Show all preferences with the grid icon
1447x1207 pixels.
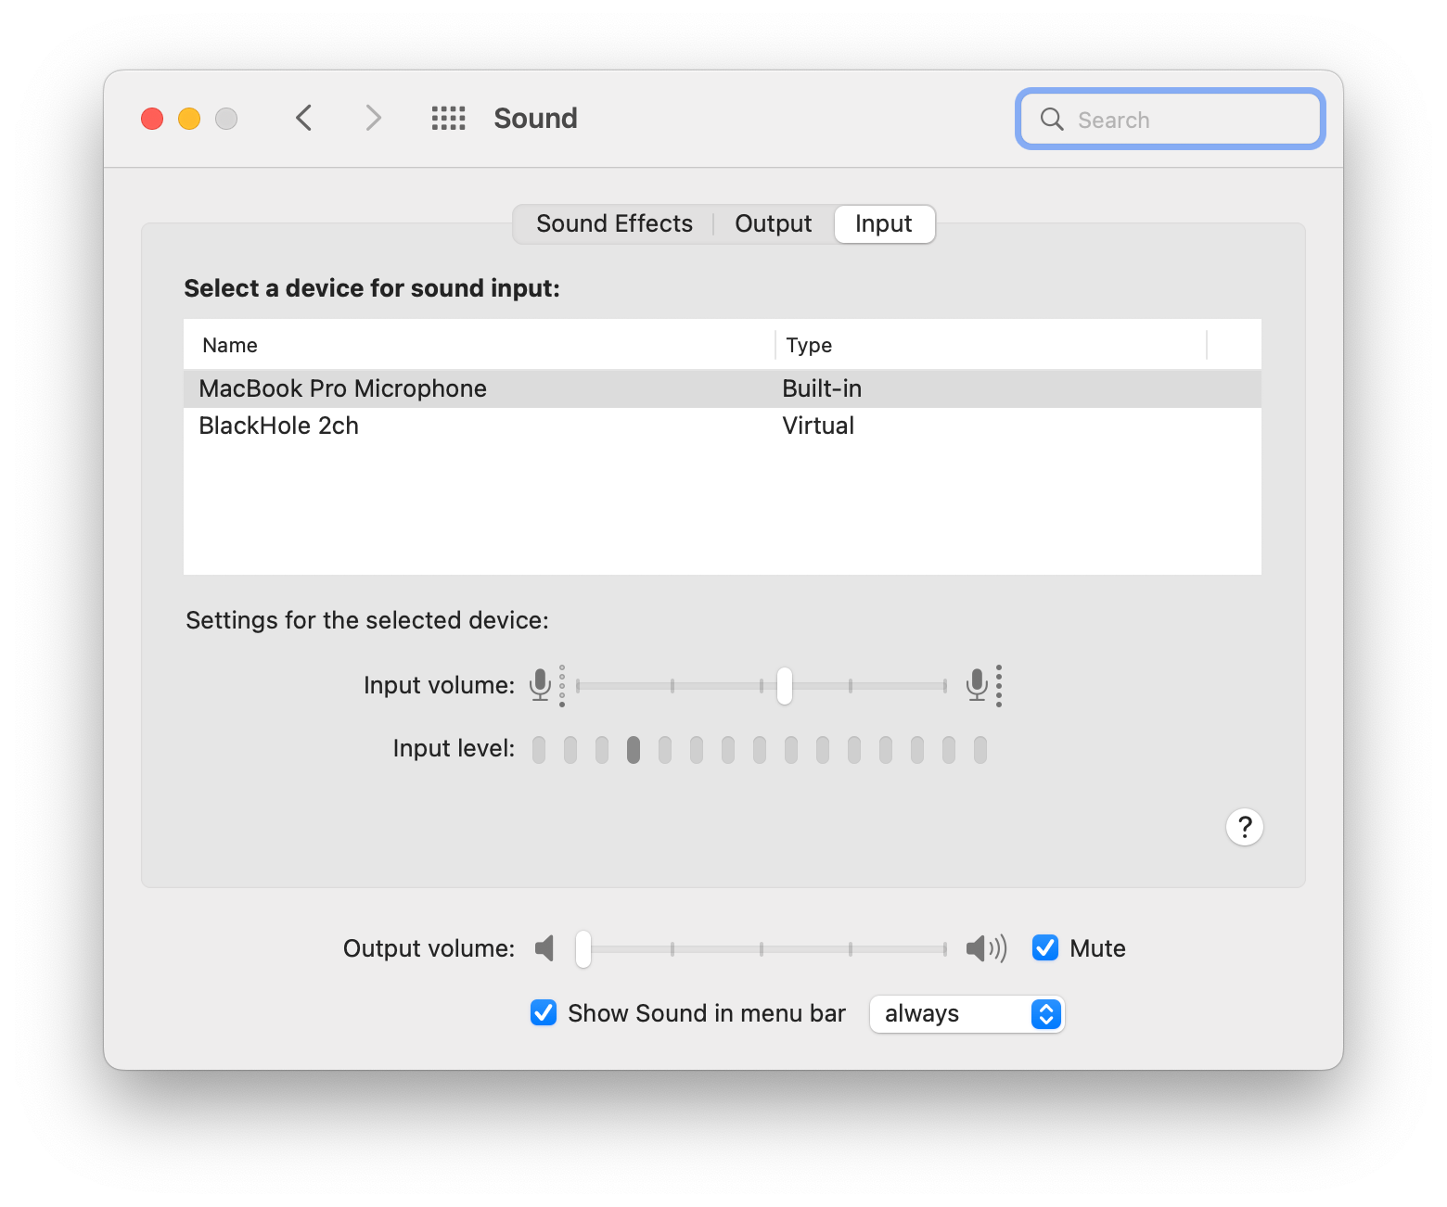(x=449, y=118)
